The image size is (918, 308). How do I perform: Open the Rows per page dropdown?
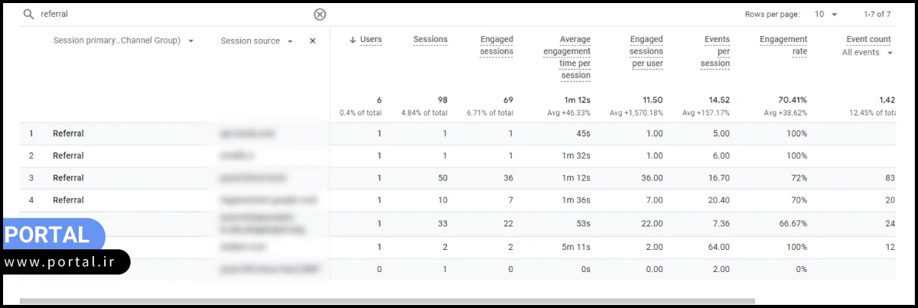[825, 15]
